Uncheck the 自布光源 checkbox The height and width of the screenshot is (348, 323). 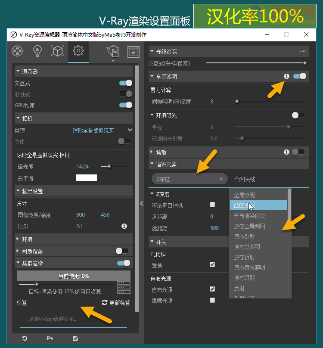coord(212,289)
